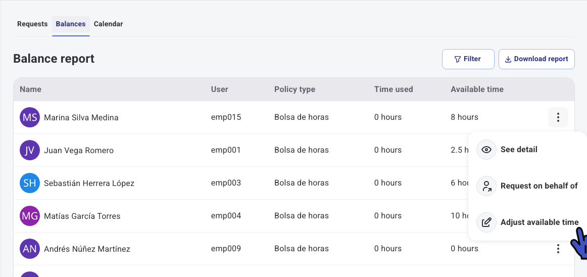Select the name Matías García Torres
This screenshot has height=277, width=587.
point(82,216)
